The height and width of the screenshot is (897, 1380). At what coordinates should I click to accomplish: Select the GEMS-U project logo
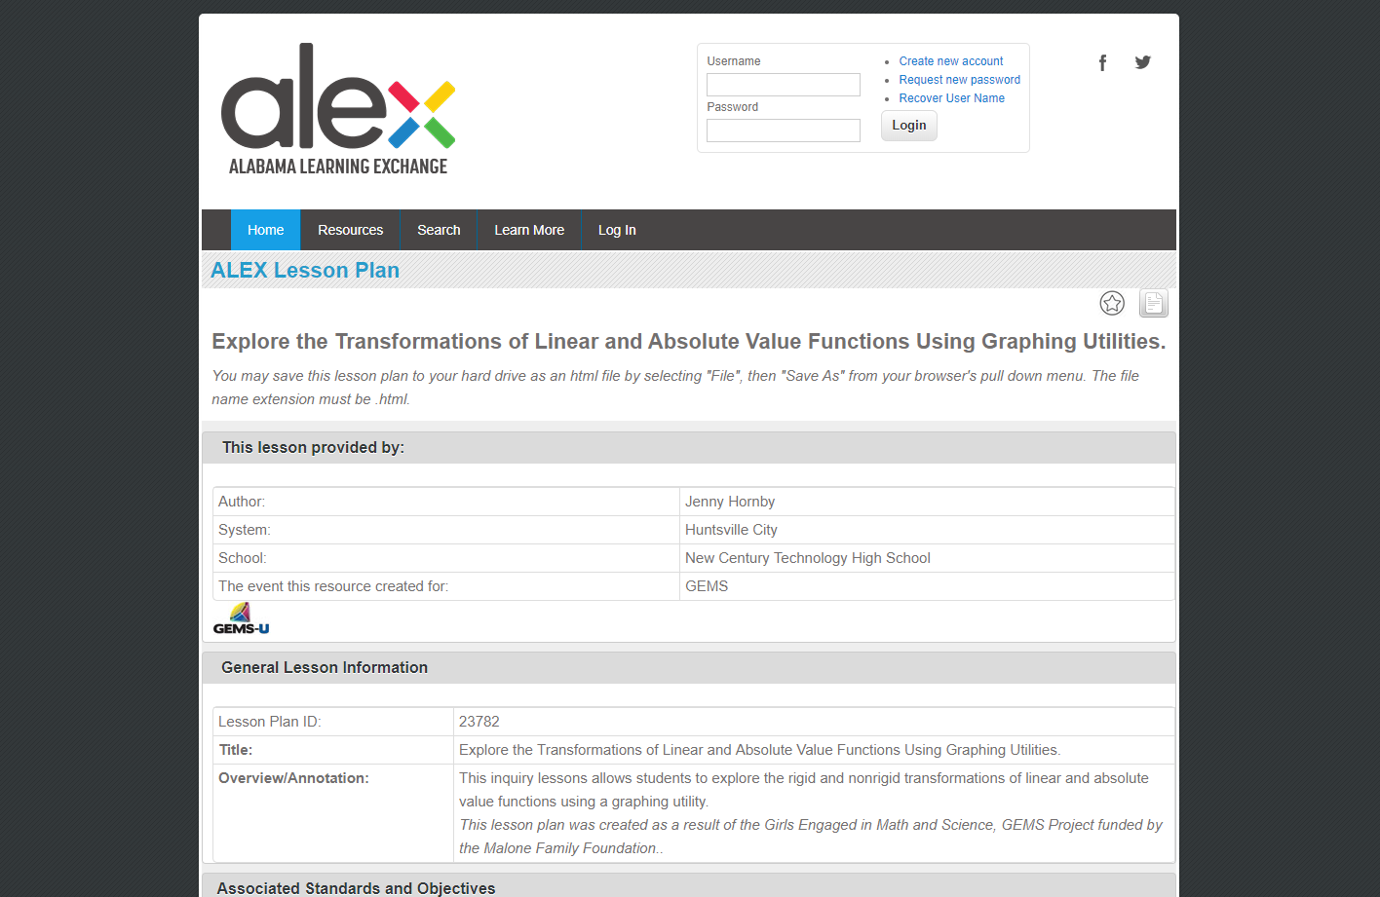[240, 616]
